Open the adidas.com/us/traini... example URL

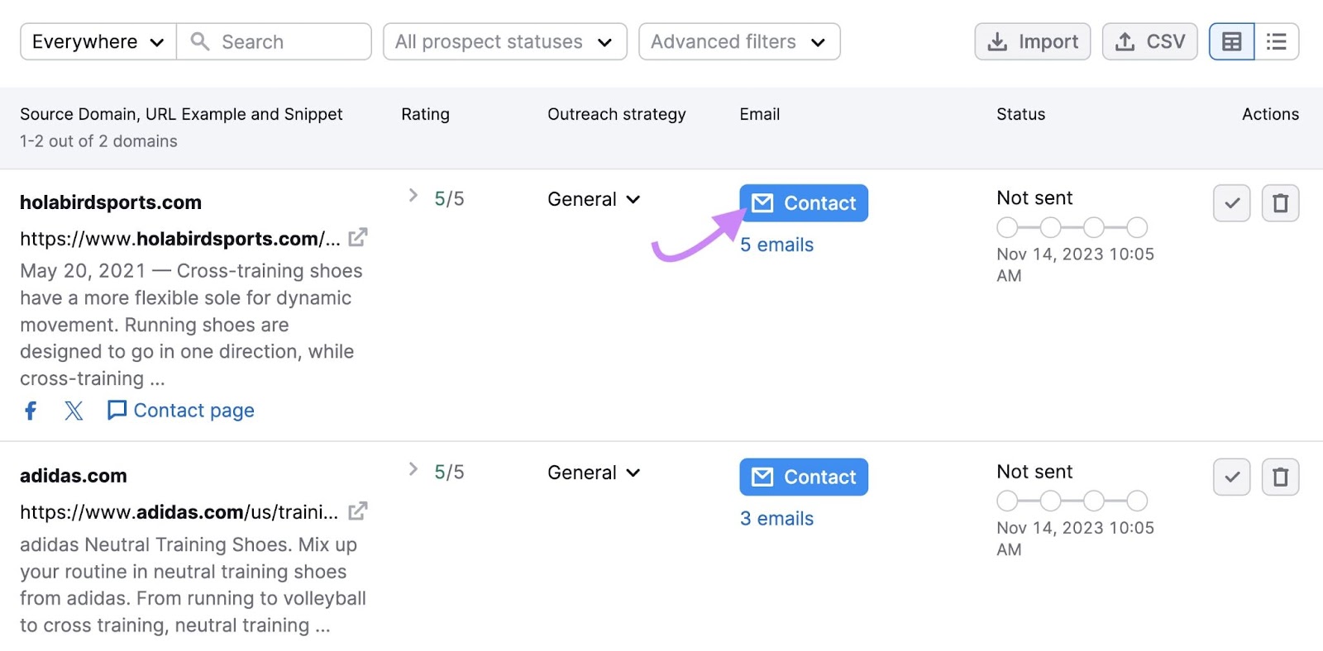pos(179,512)
